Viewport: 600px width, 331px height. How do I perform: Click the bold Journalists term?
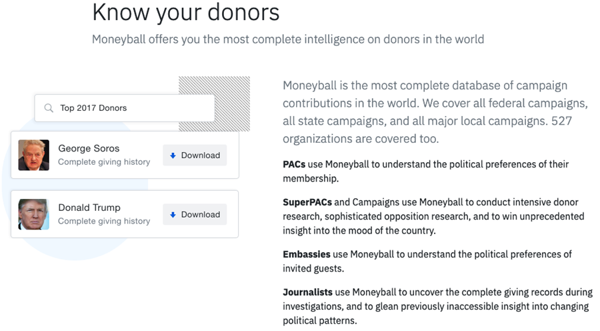pos(307,292)
